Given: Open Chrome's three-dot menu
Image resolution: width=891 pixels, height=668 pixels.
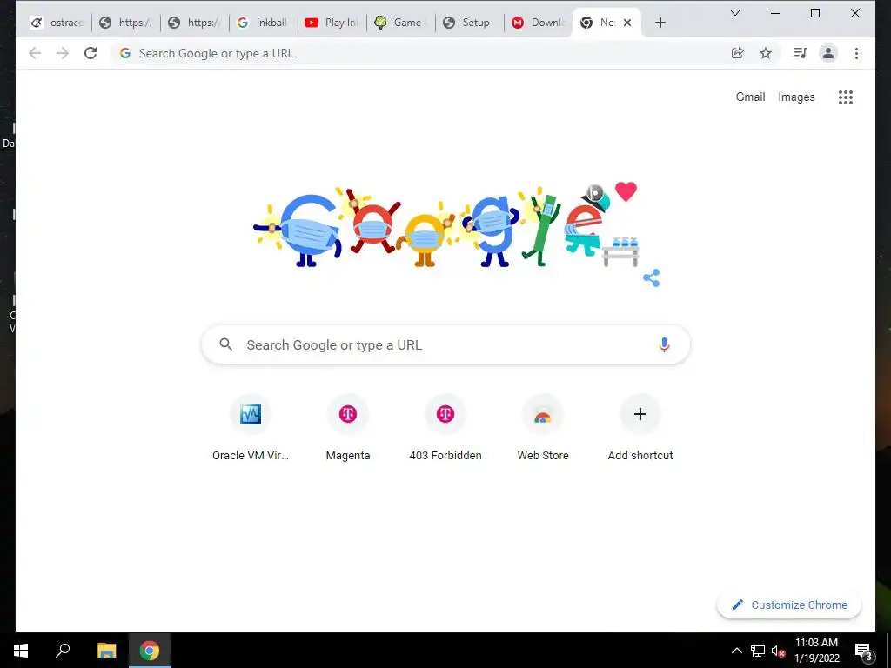Looking at the screenshot, I should [856, 53].
